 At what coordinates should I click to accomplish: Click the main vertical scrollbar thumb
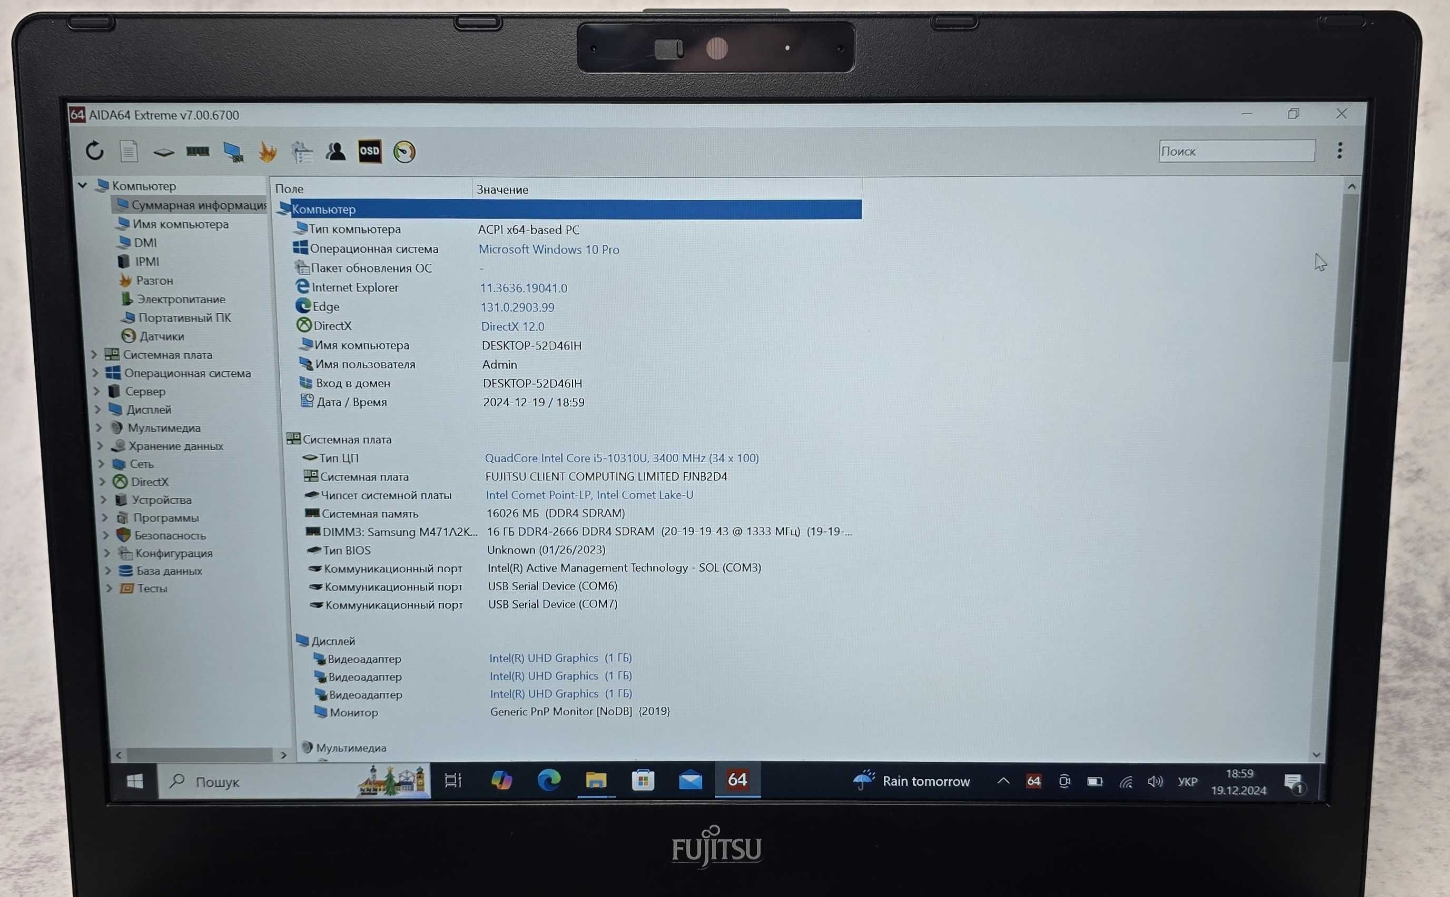tap(1342, 277)
